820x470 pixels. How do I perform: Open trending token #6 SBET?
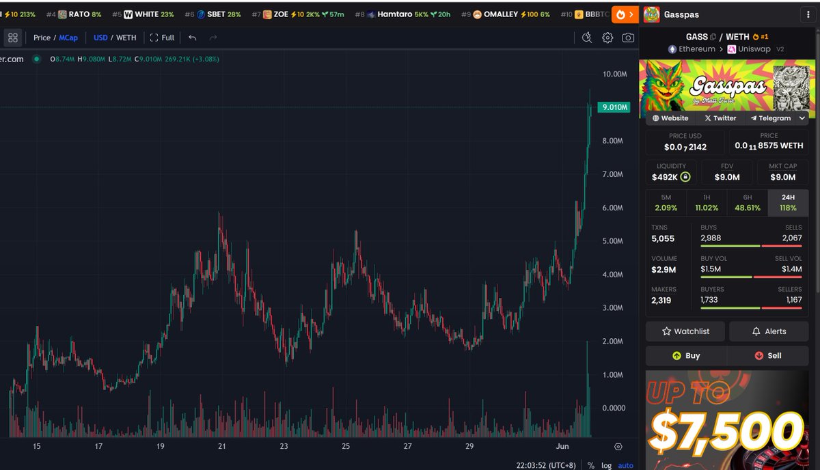(x=213, y=14)
